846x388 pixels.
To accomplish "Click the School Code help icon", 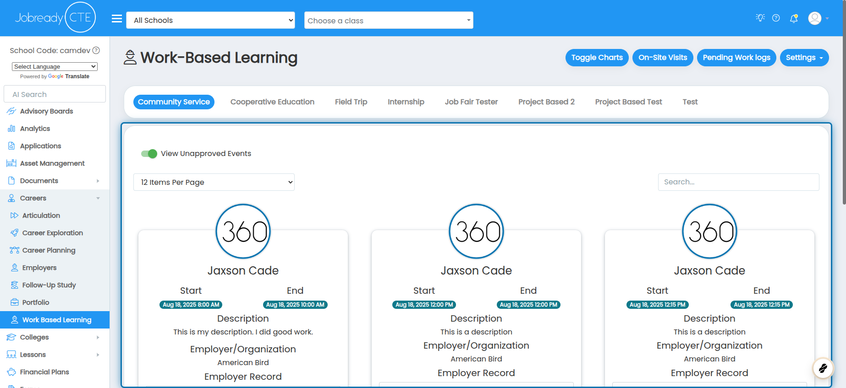I will 96,50.
